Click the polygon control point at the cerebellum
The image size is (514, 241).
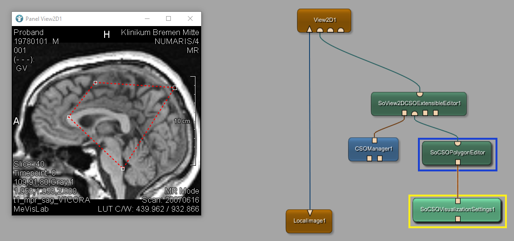(123, 169)
